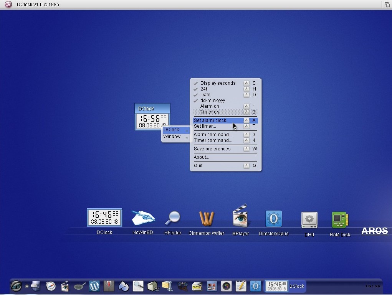Click the AROS link on desktop

pos(374,231)
